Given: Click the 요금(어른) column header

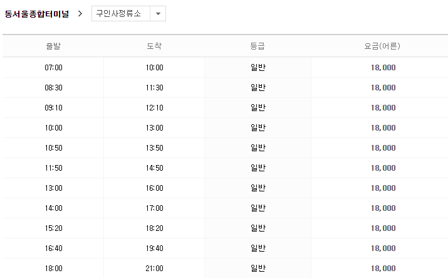Looking at the screenshot, I should click(x=382, y=46).
